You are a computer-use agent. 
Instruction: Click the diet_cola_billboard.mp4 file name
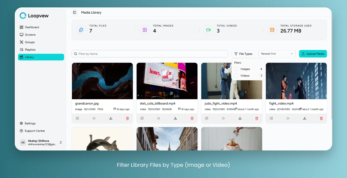pos(158,103)
